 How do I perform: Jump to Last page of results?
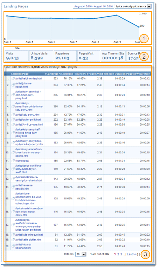point(132,254)
